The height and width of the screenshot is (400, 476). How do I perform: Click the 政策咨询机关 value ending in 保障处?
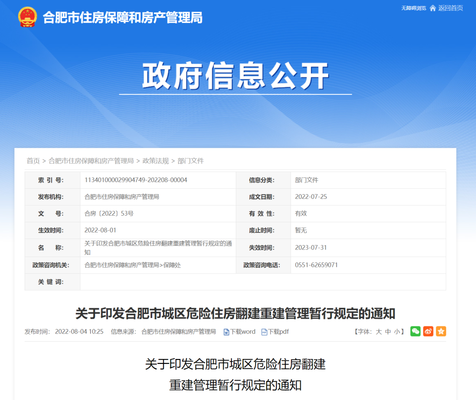coord(133,265)
